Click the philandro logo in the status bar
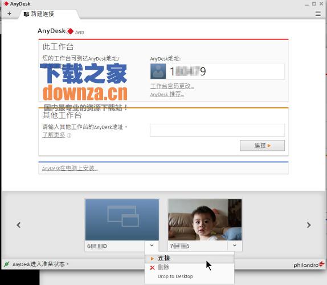This screenshot has height=285, width=327. 309,264
